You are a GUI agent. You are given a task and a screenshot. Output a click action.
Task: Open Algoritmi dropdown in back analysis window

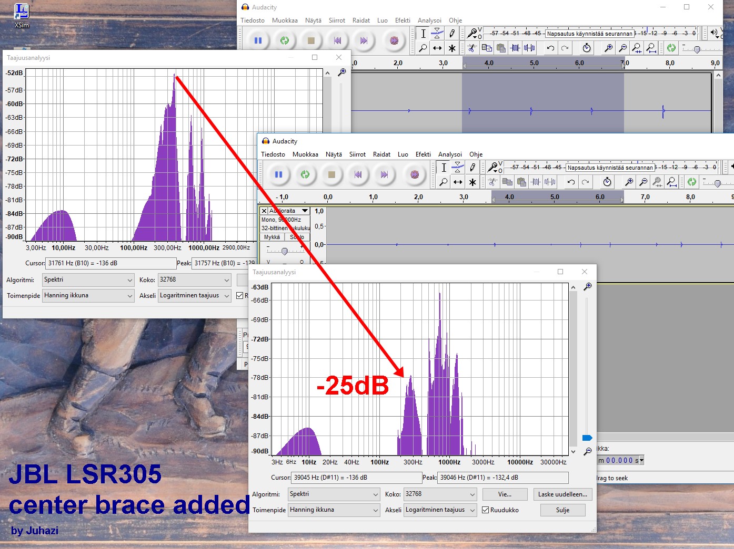click(x=88, y=280)
